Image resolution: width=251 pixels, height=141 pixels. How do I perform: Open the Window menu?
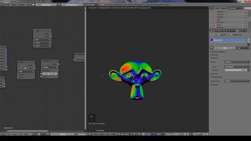(x=22, y=5)
